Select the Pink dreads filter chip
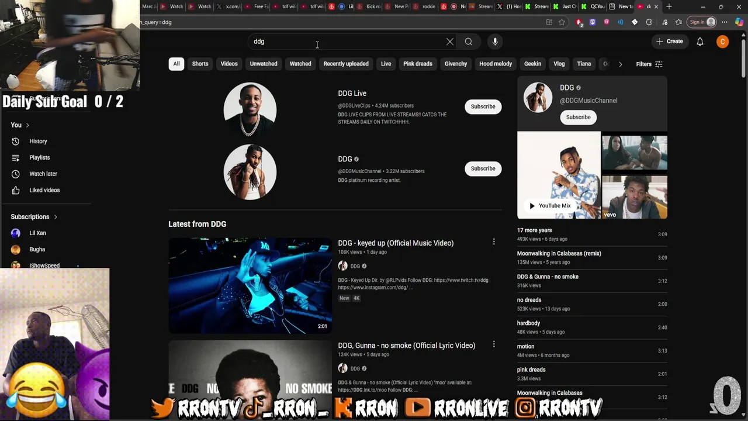 coord(418,64)
